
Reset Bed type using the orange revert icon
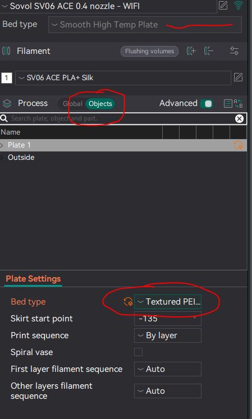click(x=128, y=302)
